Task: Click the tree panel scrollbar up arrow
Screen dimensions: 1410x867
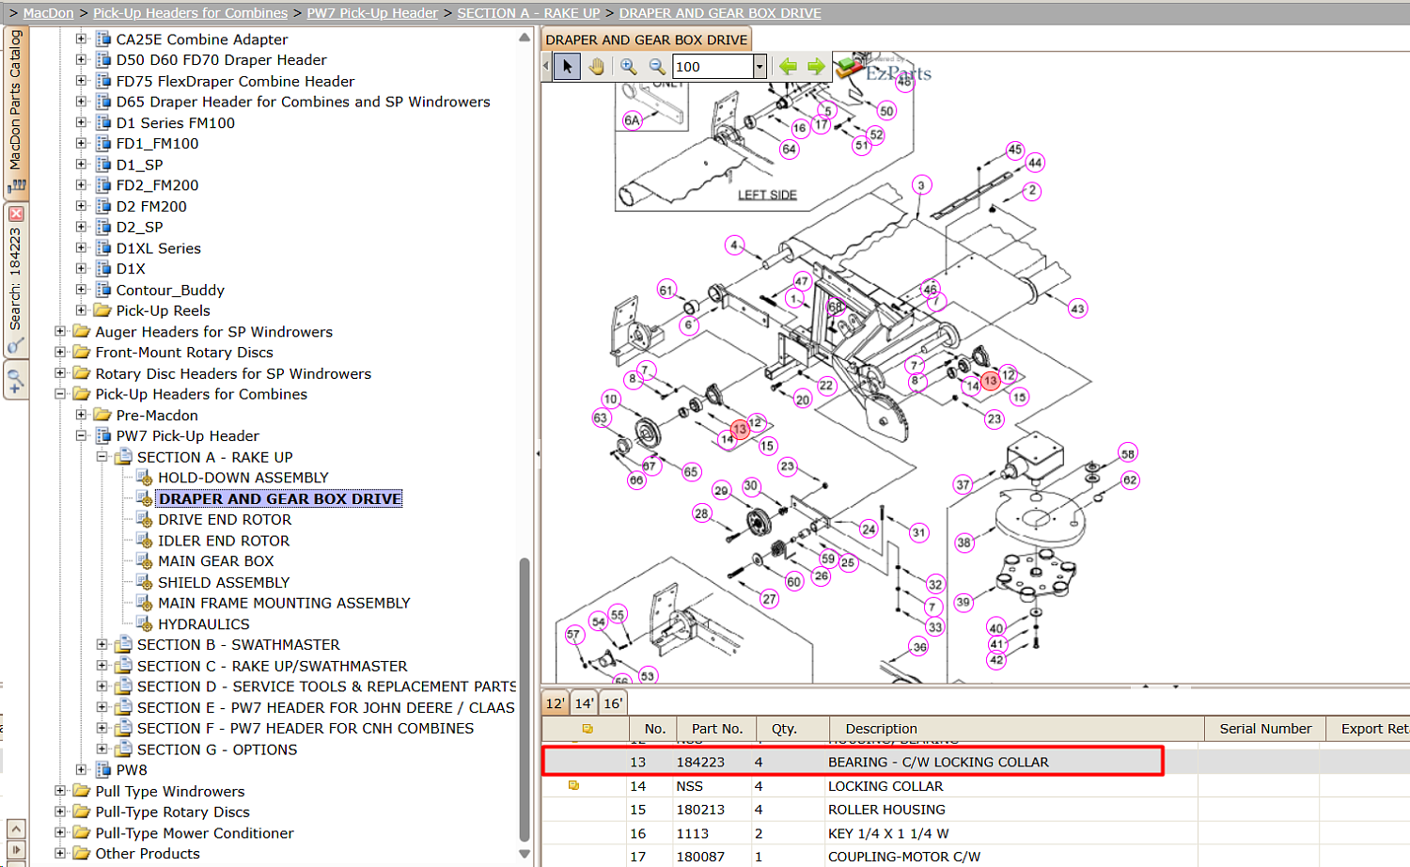Action: (525, 38)
